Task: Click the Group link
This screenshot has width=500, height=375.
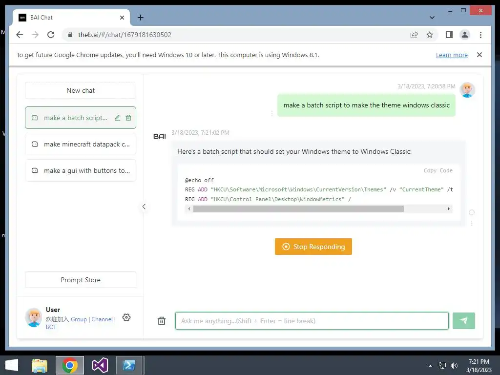Action: pos(79,319)
